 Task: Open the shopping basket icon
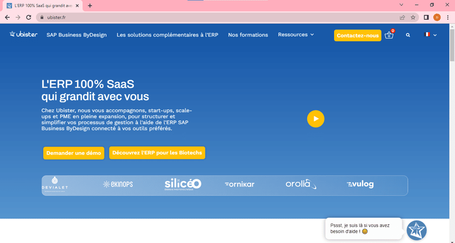[x=389, y=35]
